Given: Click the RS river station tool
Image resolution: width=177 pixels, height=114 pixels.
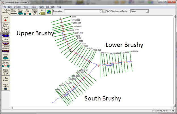Looking at the screenshot, I should (x=42, y=11).
